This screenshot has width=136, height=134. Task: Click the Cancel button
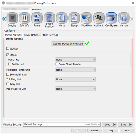coord(94,131)
